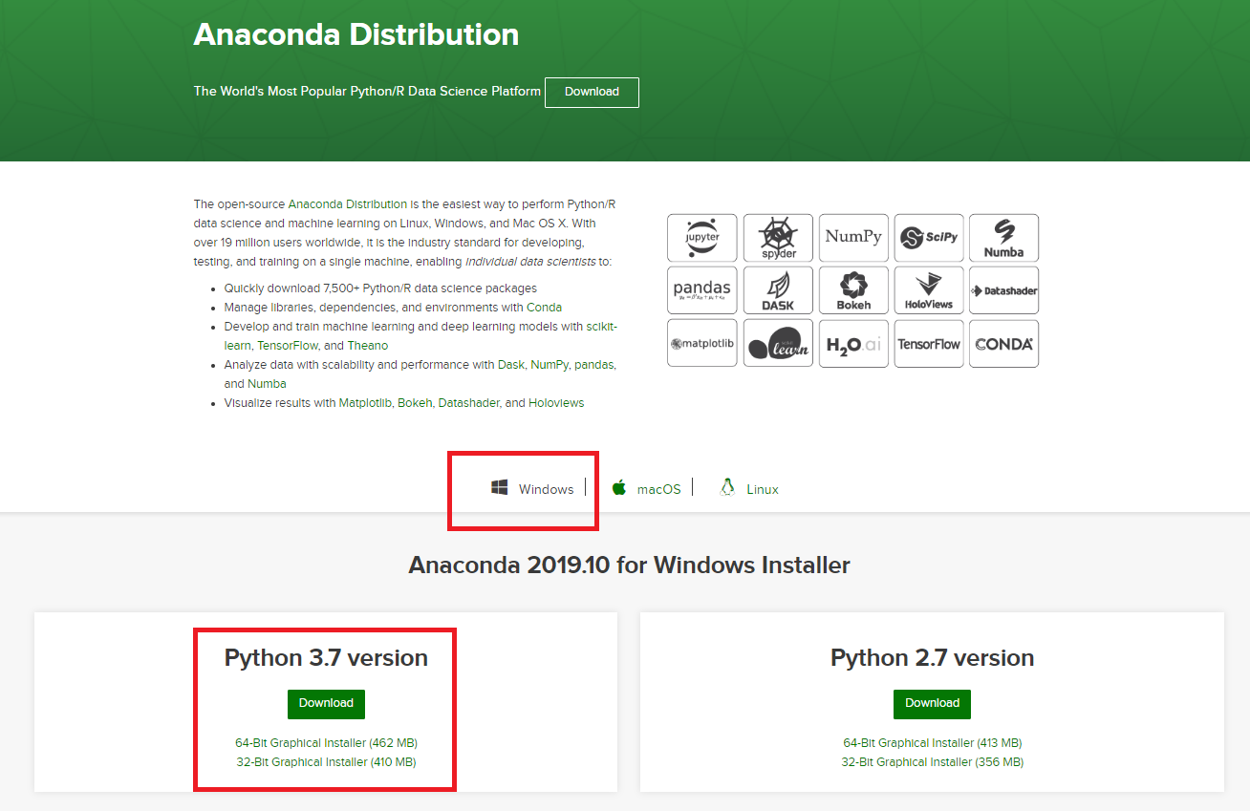Screen dimensions: 1250x811
Task: Click the header Download button
Action: (592, 93)
